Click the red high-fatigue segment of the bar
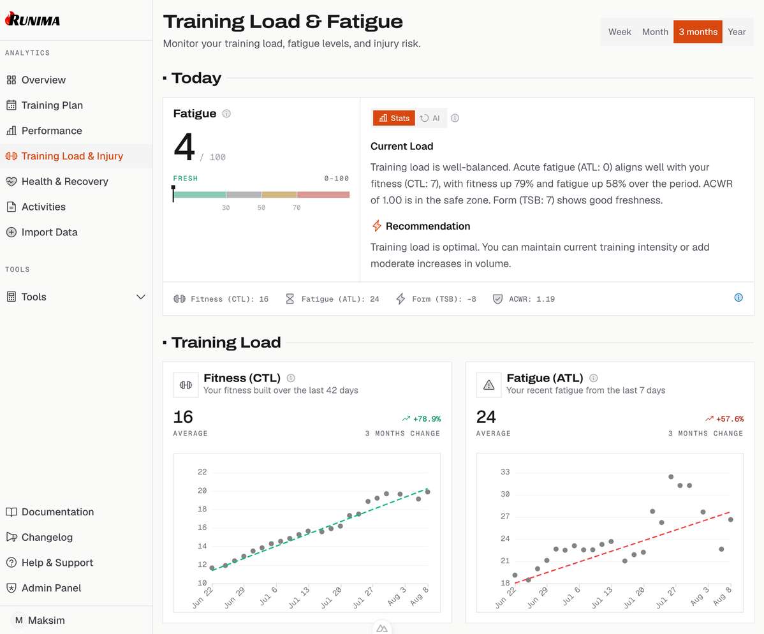The width and height of the screenshot is (764, 634). pos(323,195)
